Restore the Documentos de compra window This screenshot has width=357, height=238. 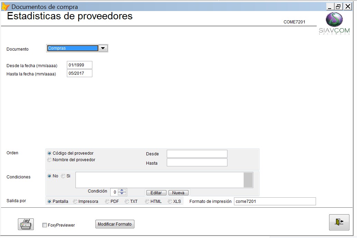pos(338,7)
